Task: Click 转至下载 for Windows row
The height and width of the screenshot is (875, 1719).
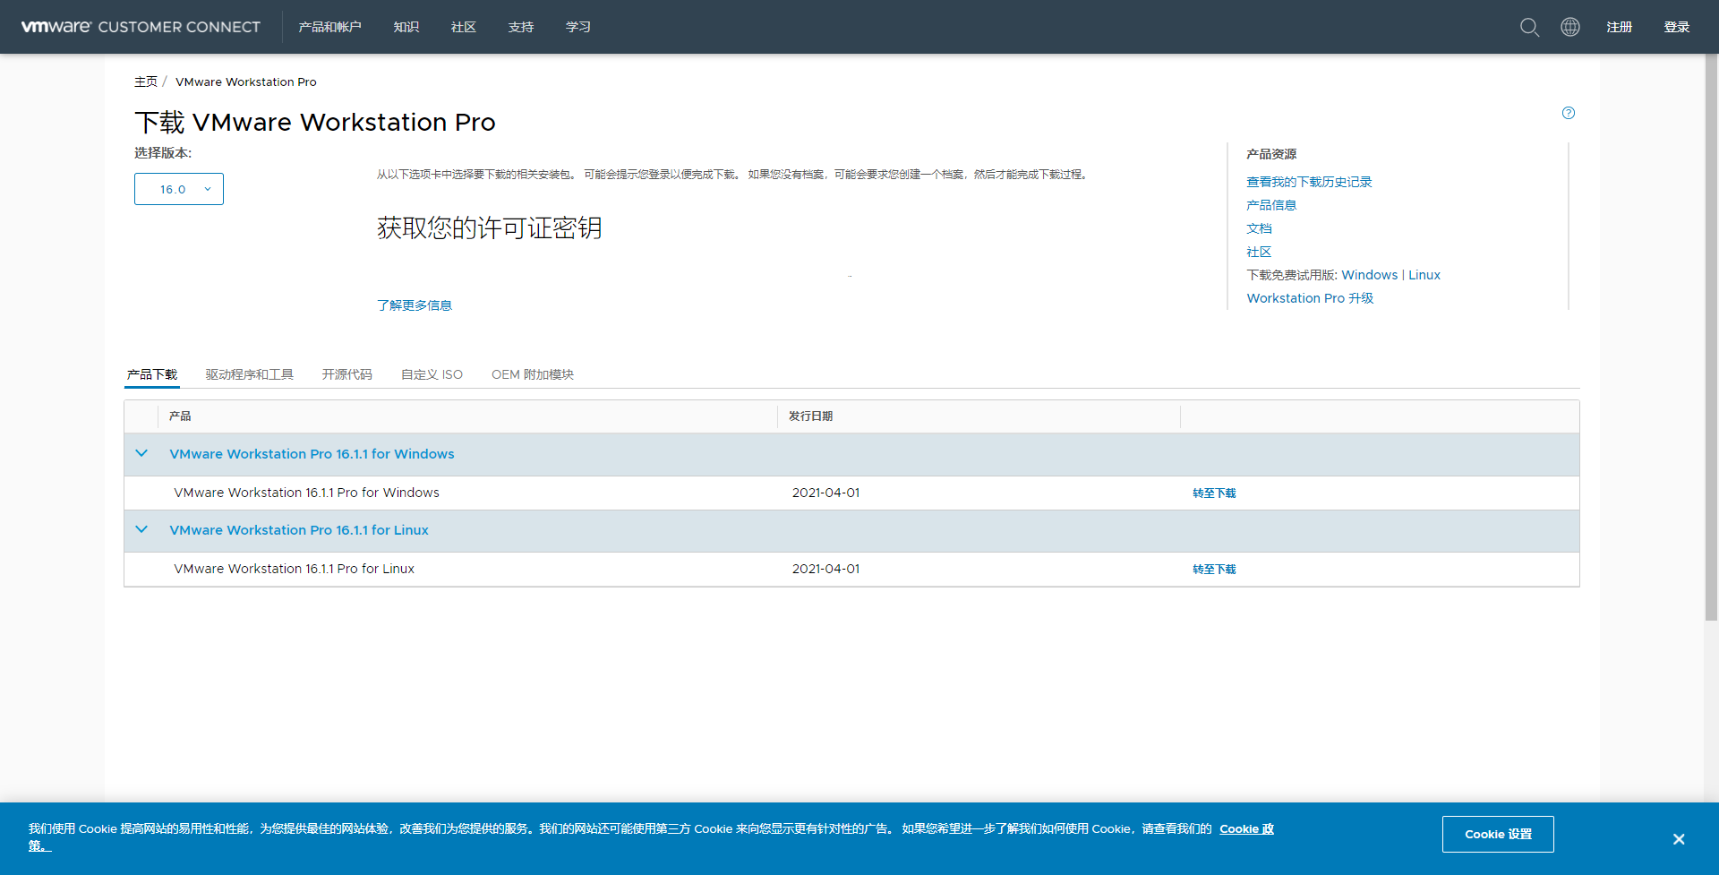Action: [x=1214, y=493]
